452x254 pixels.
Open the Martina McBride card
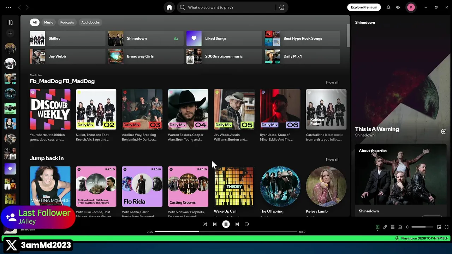(50, 187)
